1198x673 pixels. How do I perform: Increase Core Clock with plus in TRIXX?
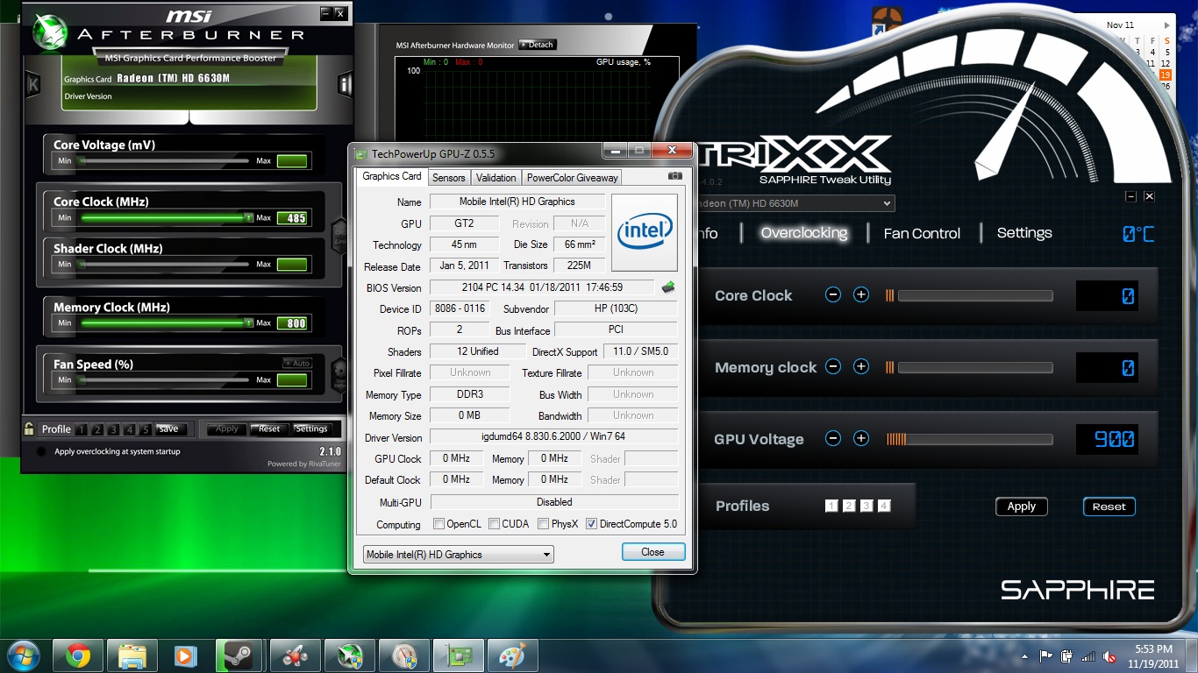(861, 295)
